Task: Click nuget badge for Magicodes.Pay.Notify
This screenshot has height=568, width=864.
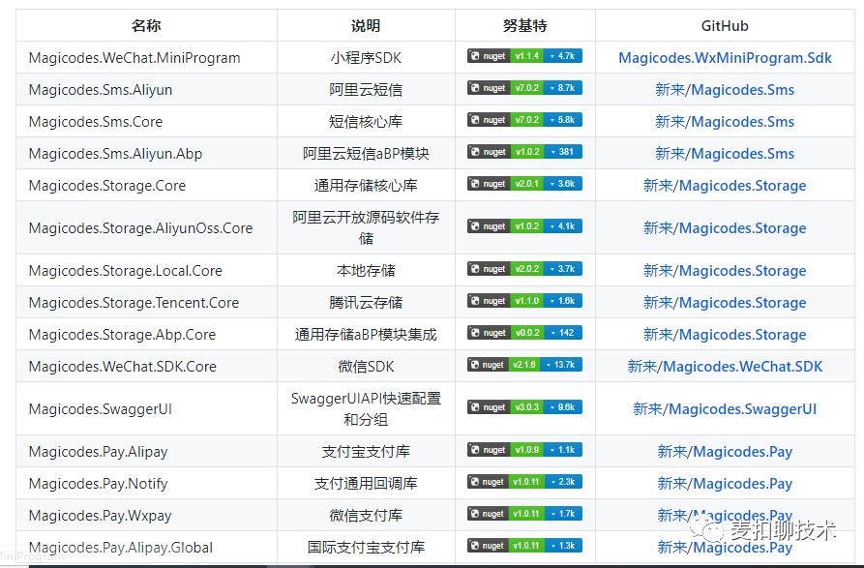Action: tap(524, 482)
